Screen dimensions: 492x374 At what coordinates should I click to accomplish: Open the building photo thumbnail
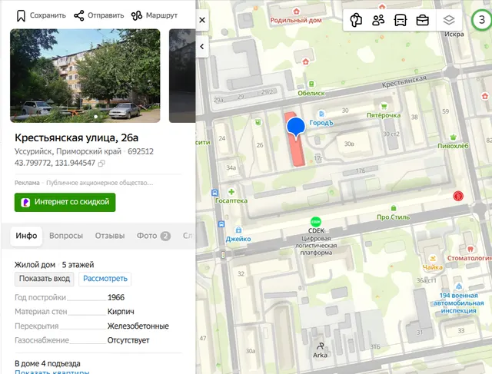(85, 75)
